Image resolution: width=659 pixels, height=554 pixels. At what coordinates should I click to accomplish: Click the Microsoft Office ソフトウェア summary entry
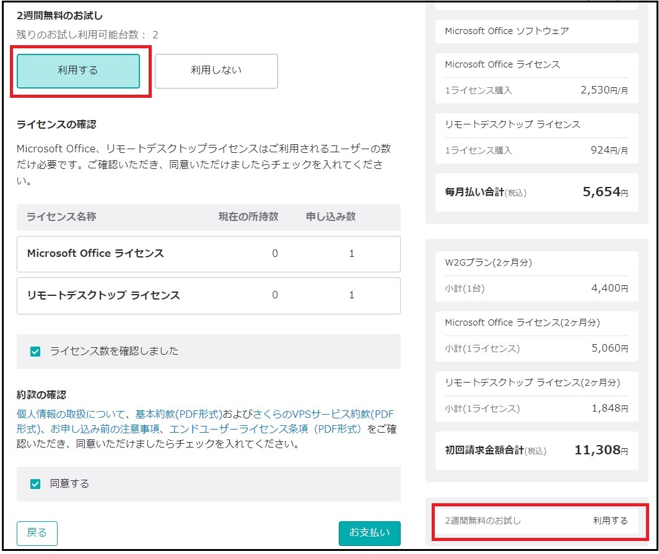point(507,31)
